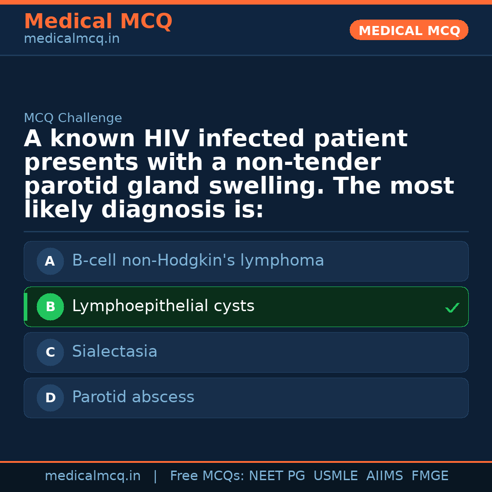This screenshot has width=492, height=492.
Task: Click the AIIMS footer text
Action: [384, 476]
